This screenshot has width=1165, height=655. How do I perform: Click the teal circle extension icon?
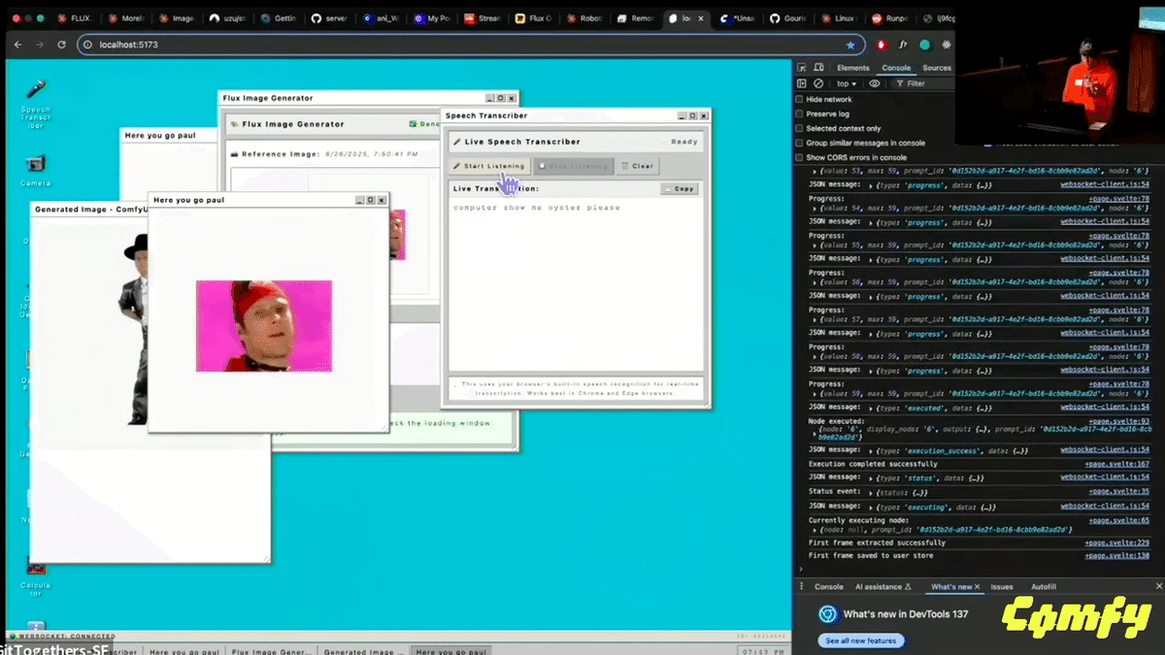click(x=925, y=45)
